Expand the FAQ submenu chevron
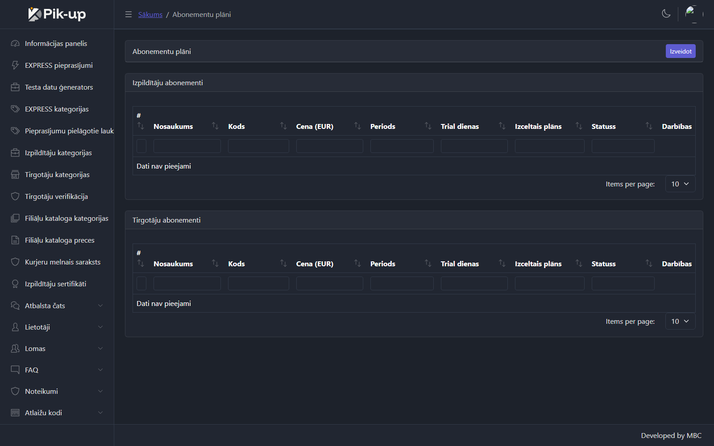The image size is (714, 446). coord(100,370)
